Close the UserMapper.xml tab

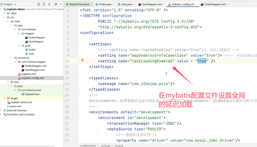(164, 4)
